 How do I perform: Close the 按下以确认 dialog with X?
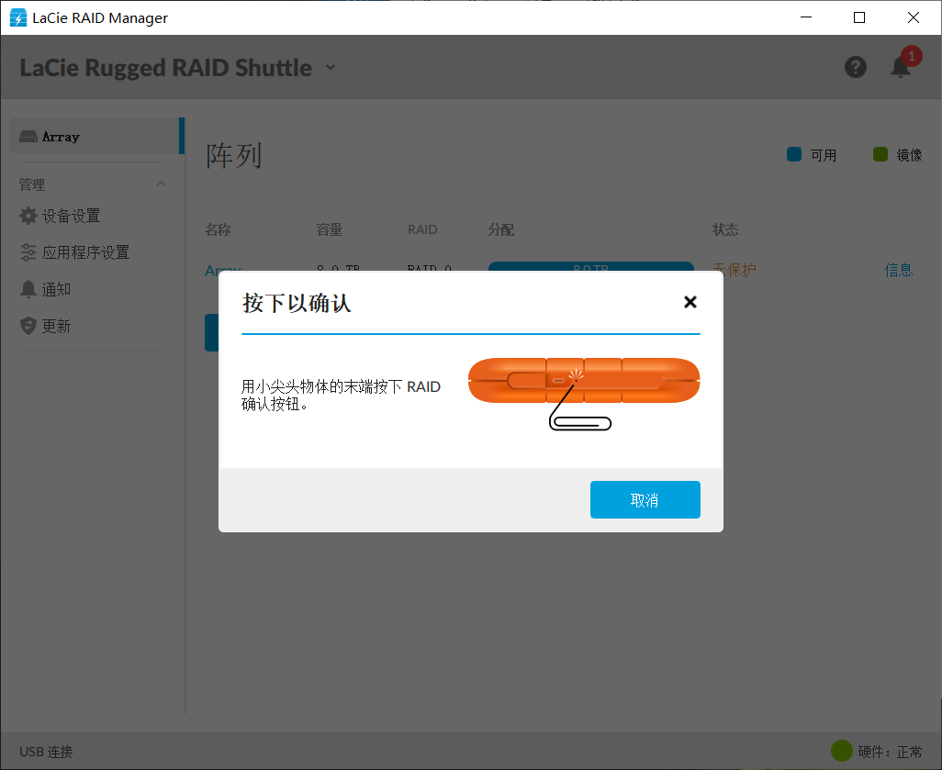click(x=690, y=301)
